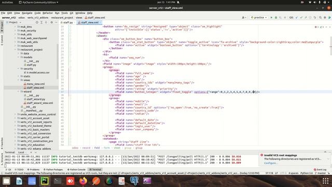
Task: Open the Event Log button
Action: tap(320, 170)
